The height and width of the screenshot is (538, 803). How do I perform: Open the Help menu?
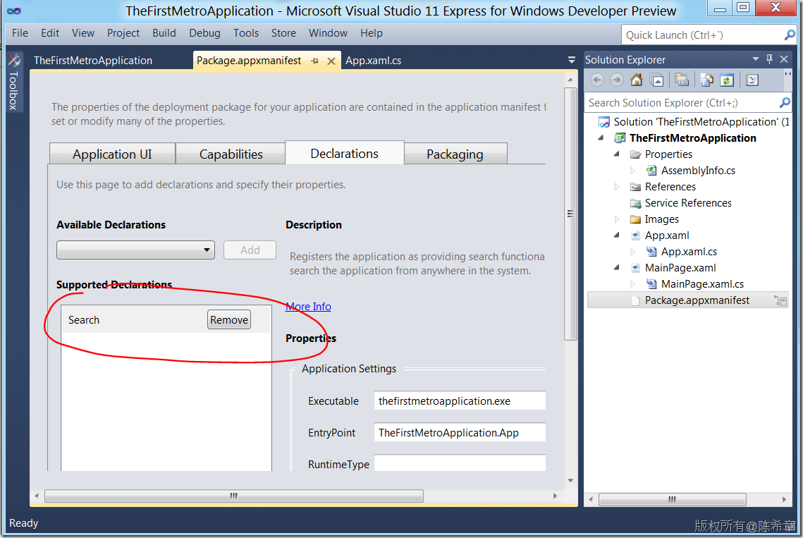coord(372,33)
